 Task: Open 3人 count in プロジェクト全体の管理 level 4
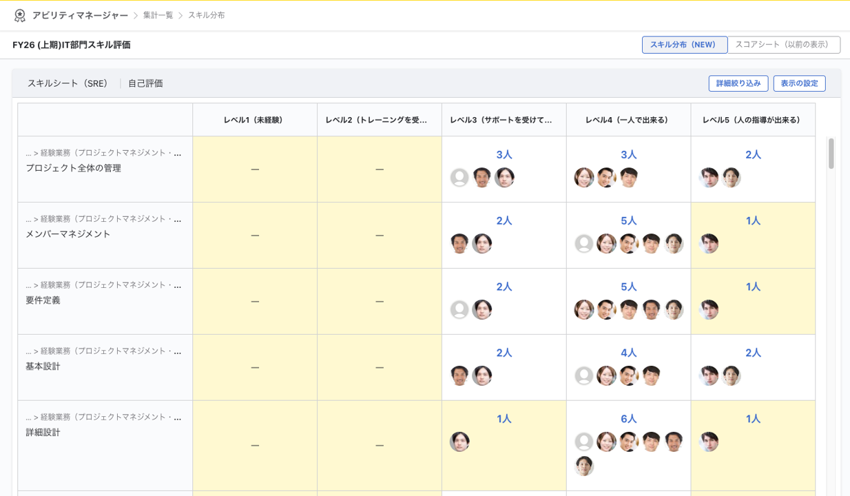629,155
